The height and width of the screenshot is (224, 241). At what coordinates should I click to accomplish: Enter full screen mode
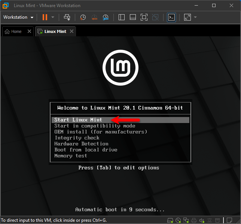pyautogui.click(x=144, y=17)
